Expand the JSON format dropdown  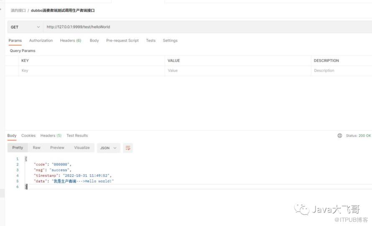(108, 148)
